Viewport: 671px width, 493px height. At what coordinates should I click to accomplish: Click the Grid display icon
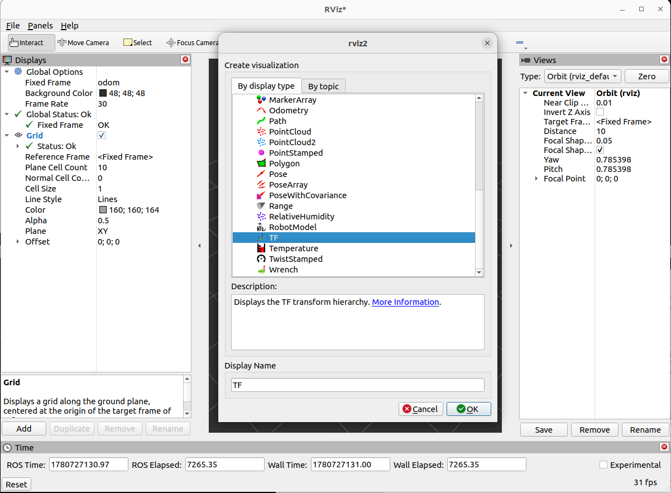[18, 135]
